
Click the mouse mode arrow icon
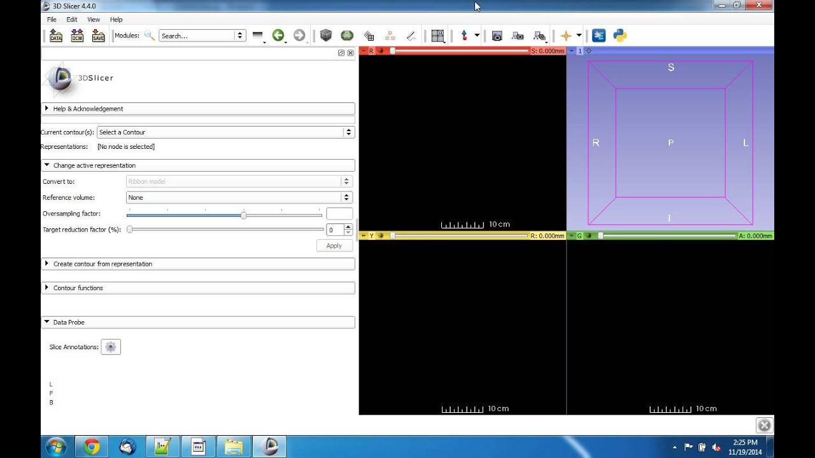(x=464, y=36)
